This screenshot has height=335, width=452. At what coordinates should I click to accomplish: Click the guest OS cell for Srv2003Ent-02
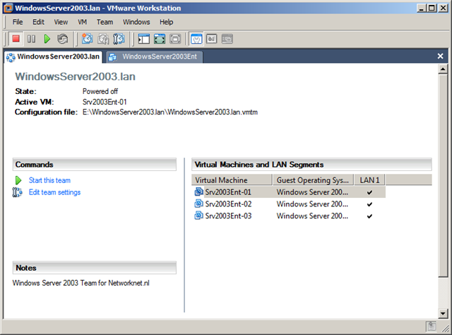click(x=312, y=204)
